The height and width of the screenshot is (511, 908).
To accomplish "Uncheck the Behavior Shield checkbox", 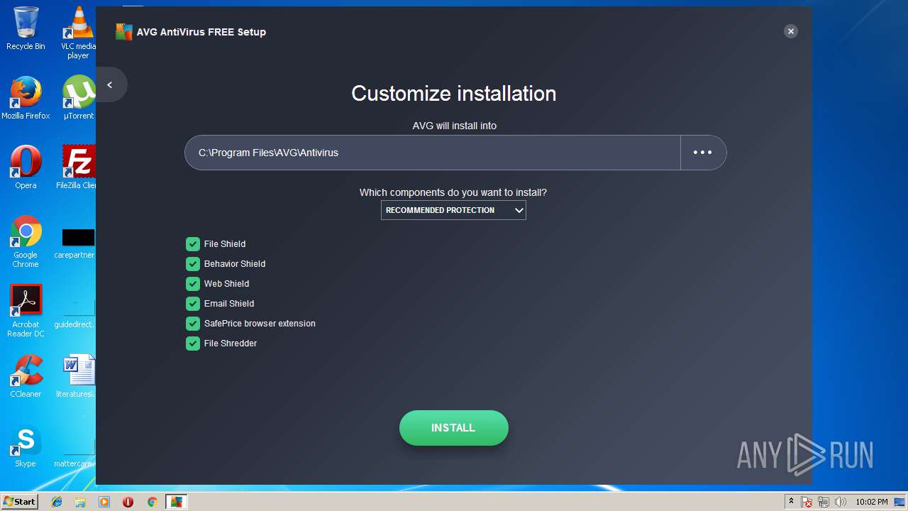I will tap(193, 264).
